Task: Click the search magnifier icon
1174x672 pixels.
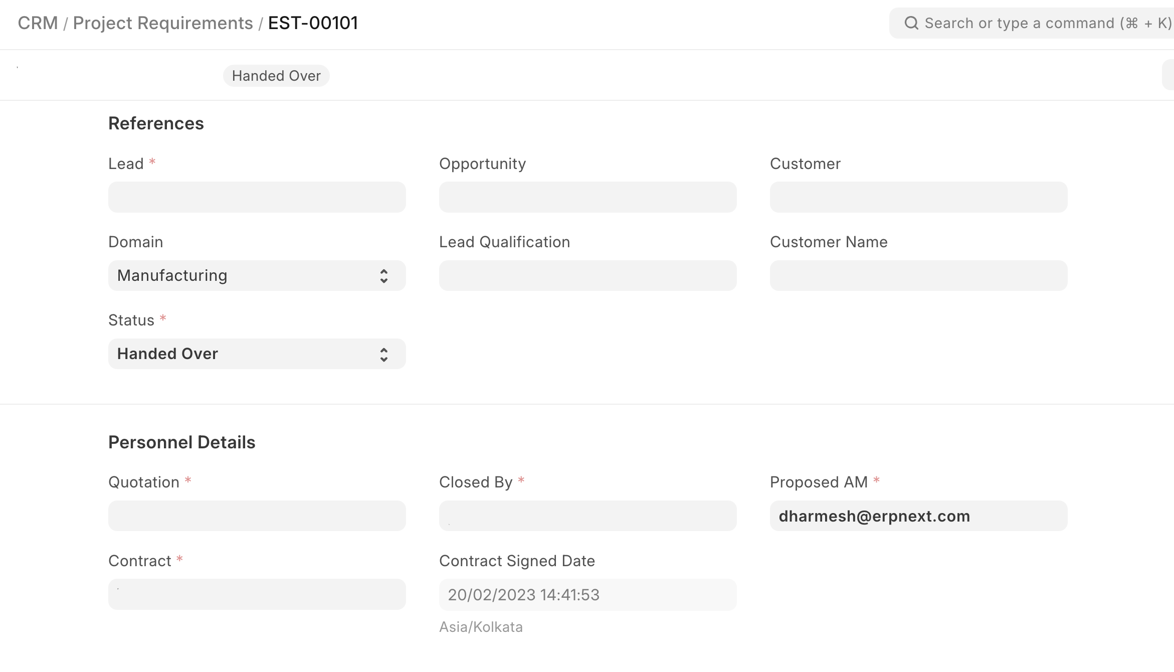Action: tap(911, 23)
